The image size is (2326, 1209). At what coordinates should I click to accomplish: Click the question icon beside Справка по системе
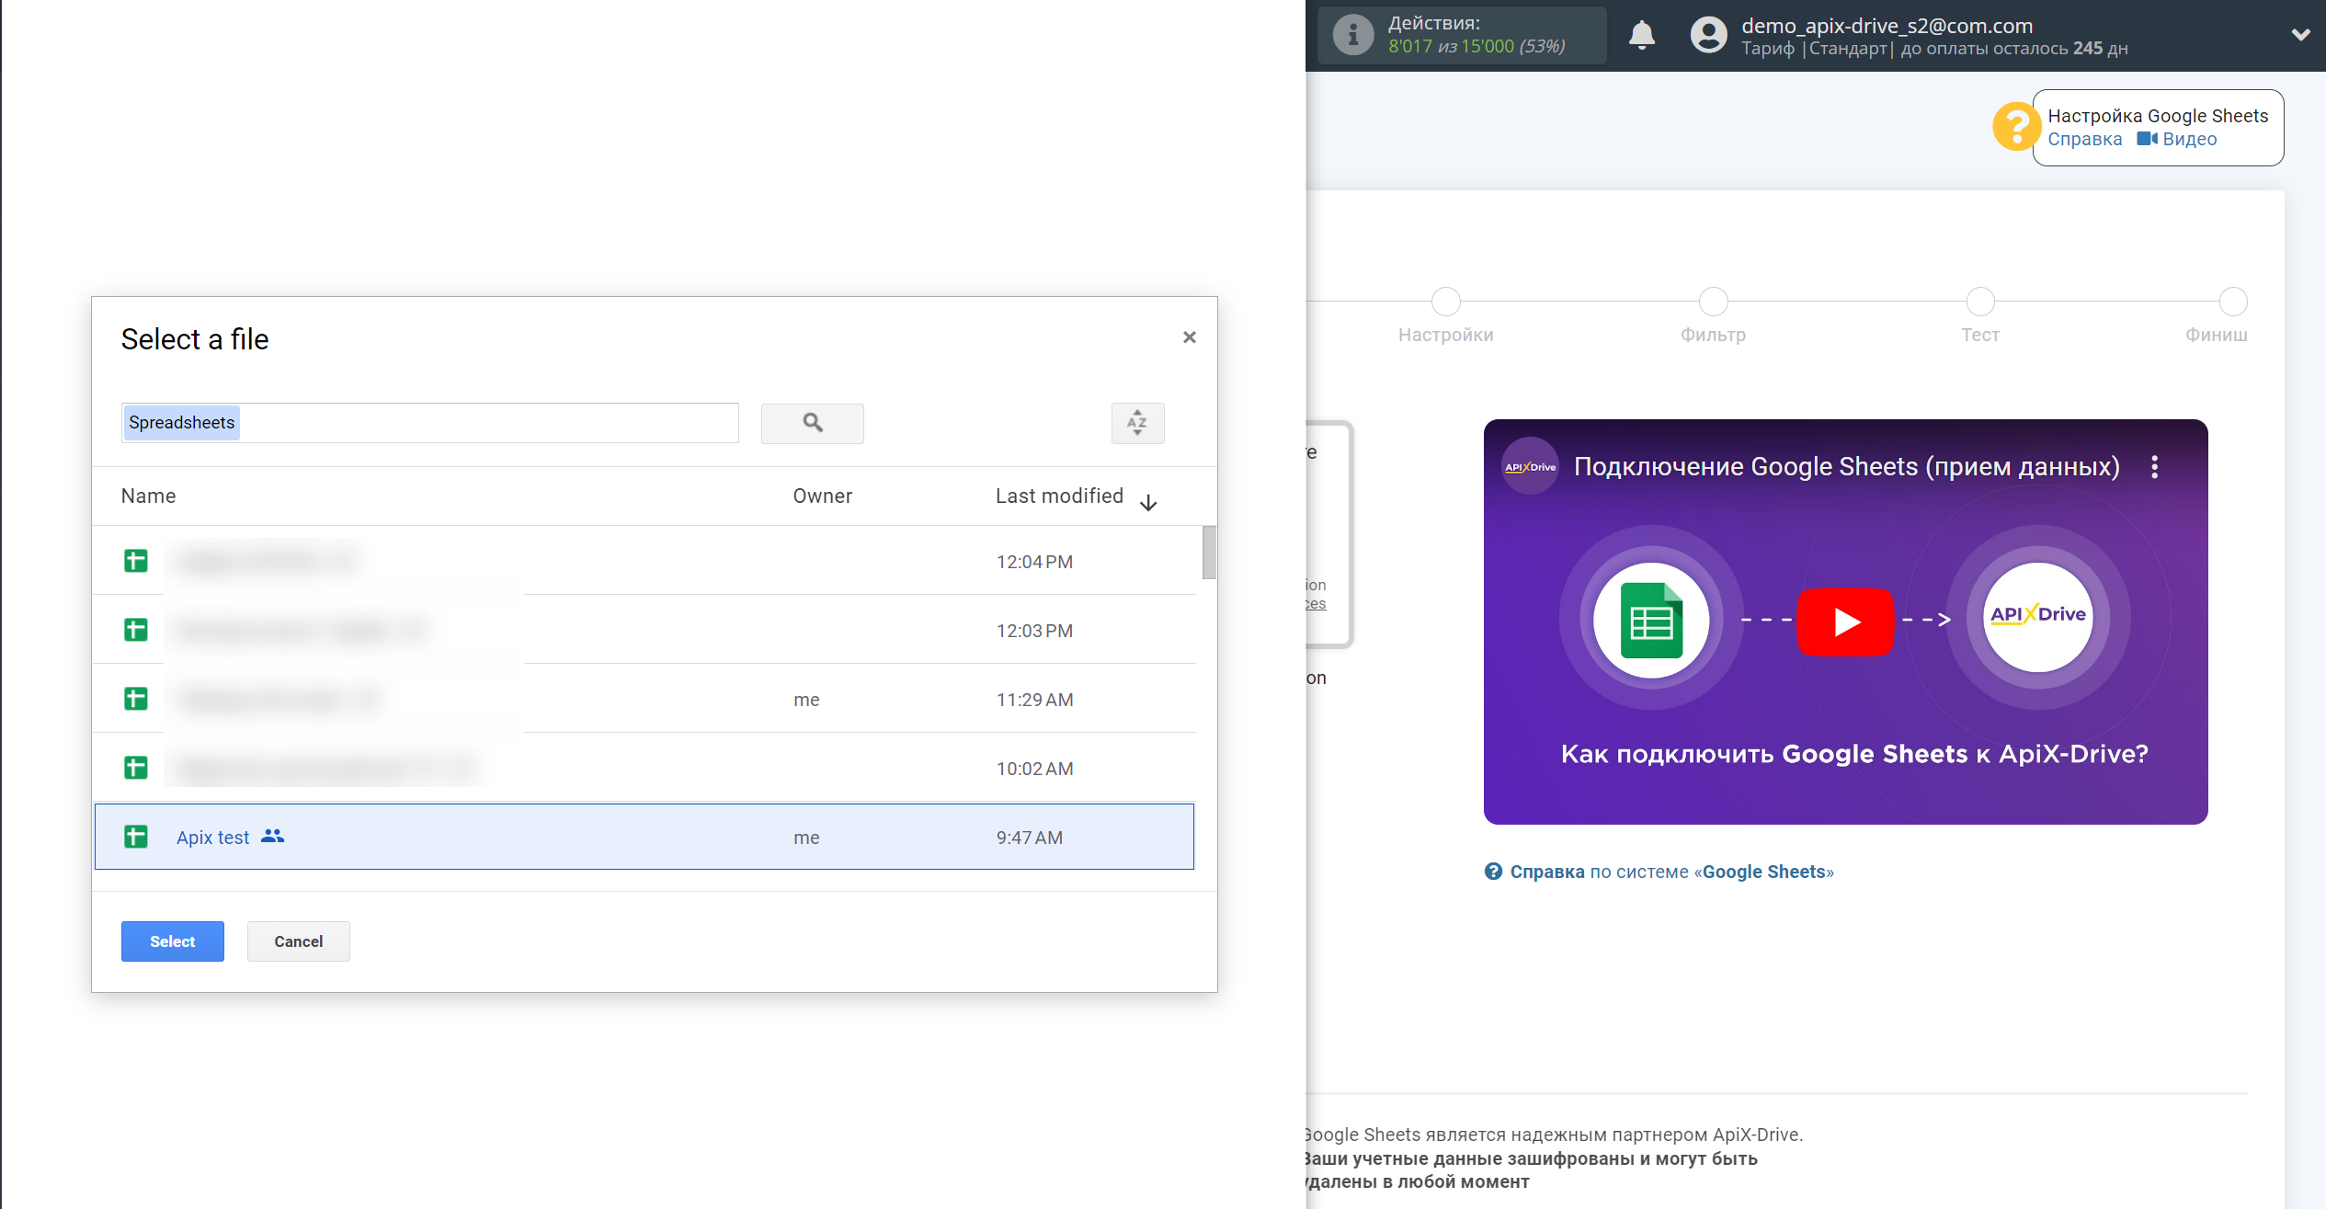[x=1493, y=872]
